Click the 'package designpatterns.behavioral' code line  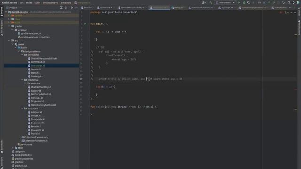click(x=114, y=12)
